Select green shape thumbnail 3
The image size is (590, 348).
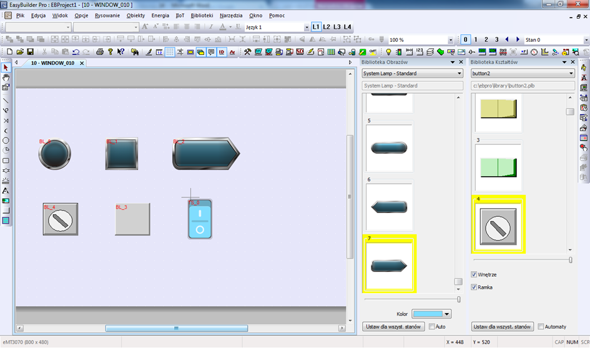pyautogui.click(x=498, y=167)
